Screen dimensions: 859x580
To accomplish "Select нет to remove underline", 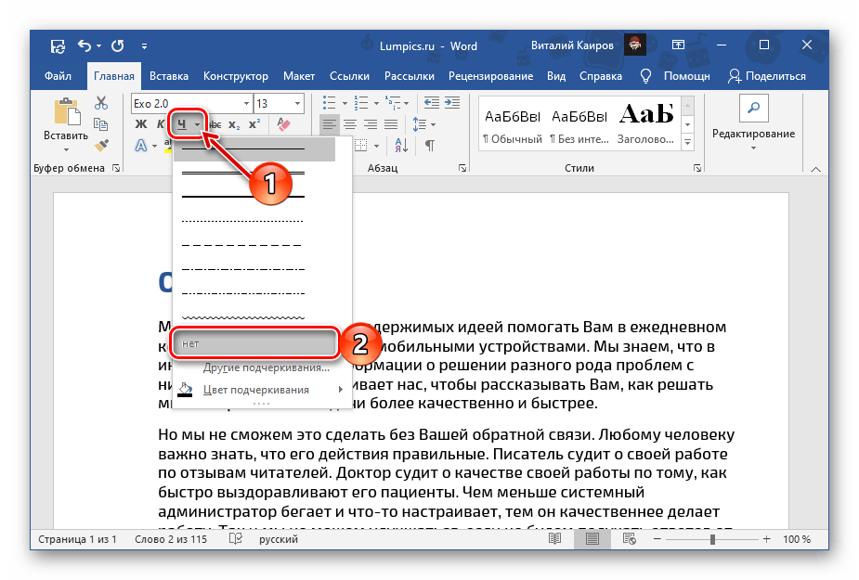I will coord(254,343).
